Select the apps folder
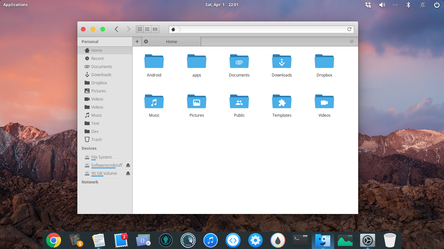This screenshot has height=249, width=444. 197,65
